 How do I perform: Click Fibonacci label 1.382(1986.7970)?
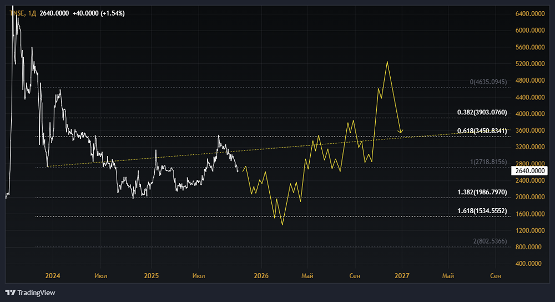pos(482,192)
